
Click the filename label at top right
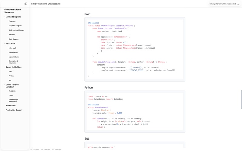click(x=223, y=4)
